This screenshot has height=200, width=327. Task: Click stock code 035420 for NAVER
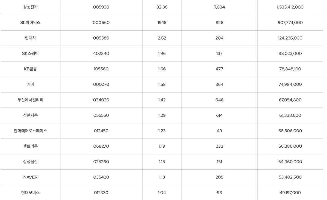tap(101, 177)
